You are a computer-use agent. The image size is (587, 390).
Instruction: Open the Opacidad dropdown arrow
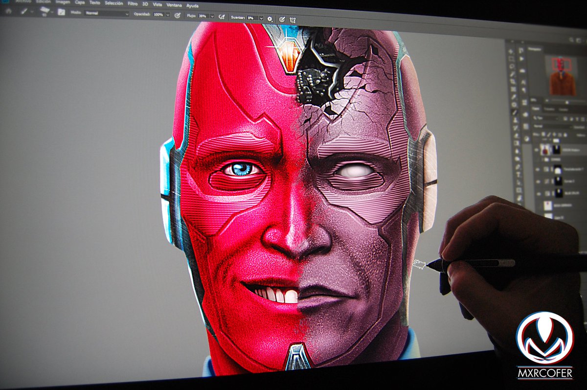point(168,15)
